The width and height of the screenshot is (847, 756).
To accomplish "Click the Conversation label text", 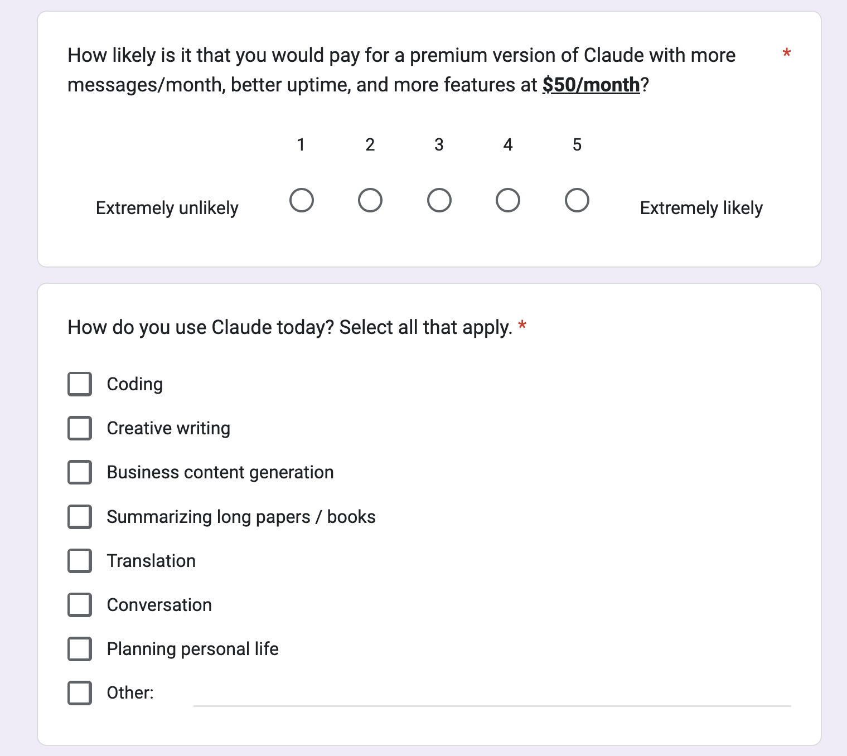I will tap(159, 605).
